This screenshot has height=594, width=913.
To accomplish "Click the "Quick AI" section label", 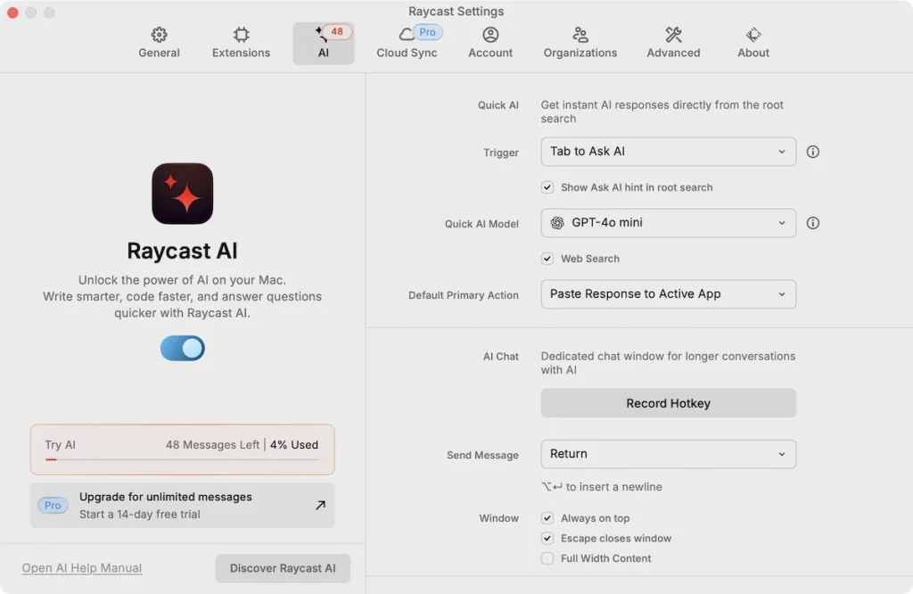I will (x=498, y=105).
